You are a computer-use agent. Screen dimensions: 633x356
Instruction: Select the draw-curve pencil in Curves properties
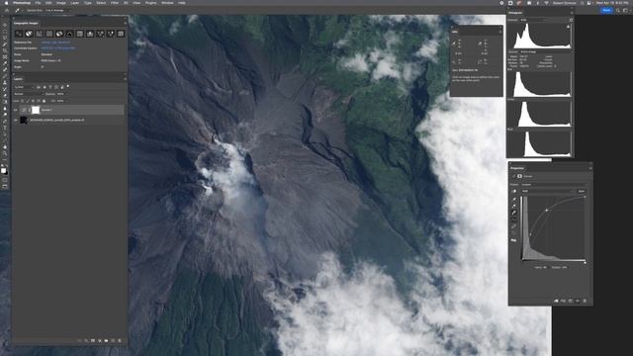click(514, 226)
